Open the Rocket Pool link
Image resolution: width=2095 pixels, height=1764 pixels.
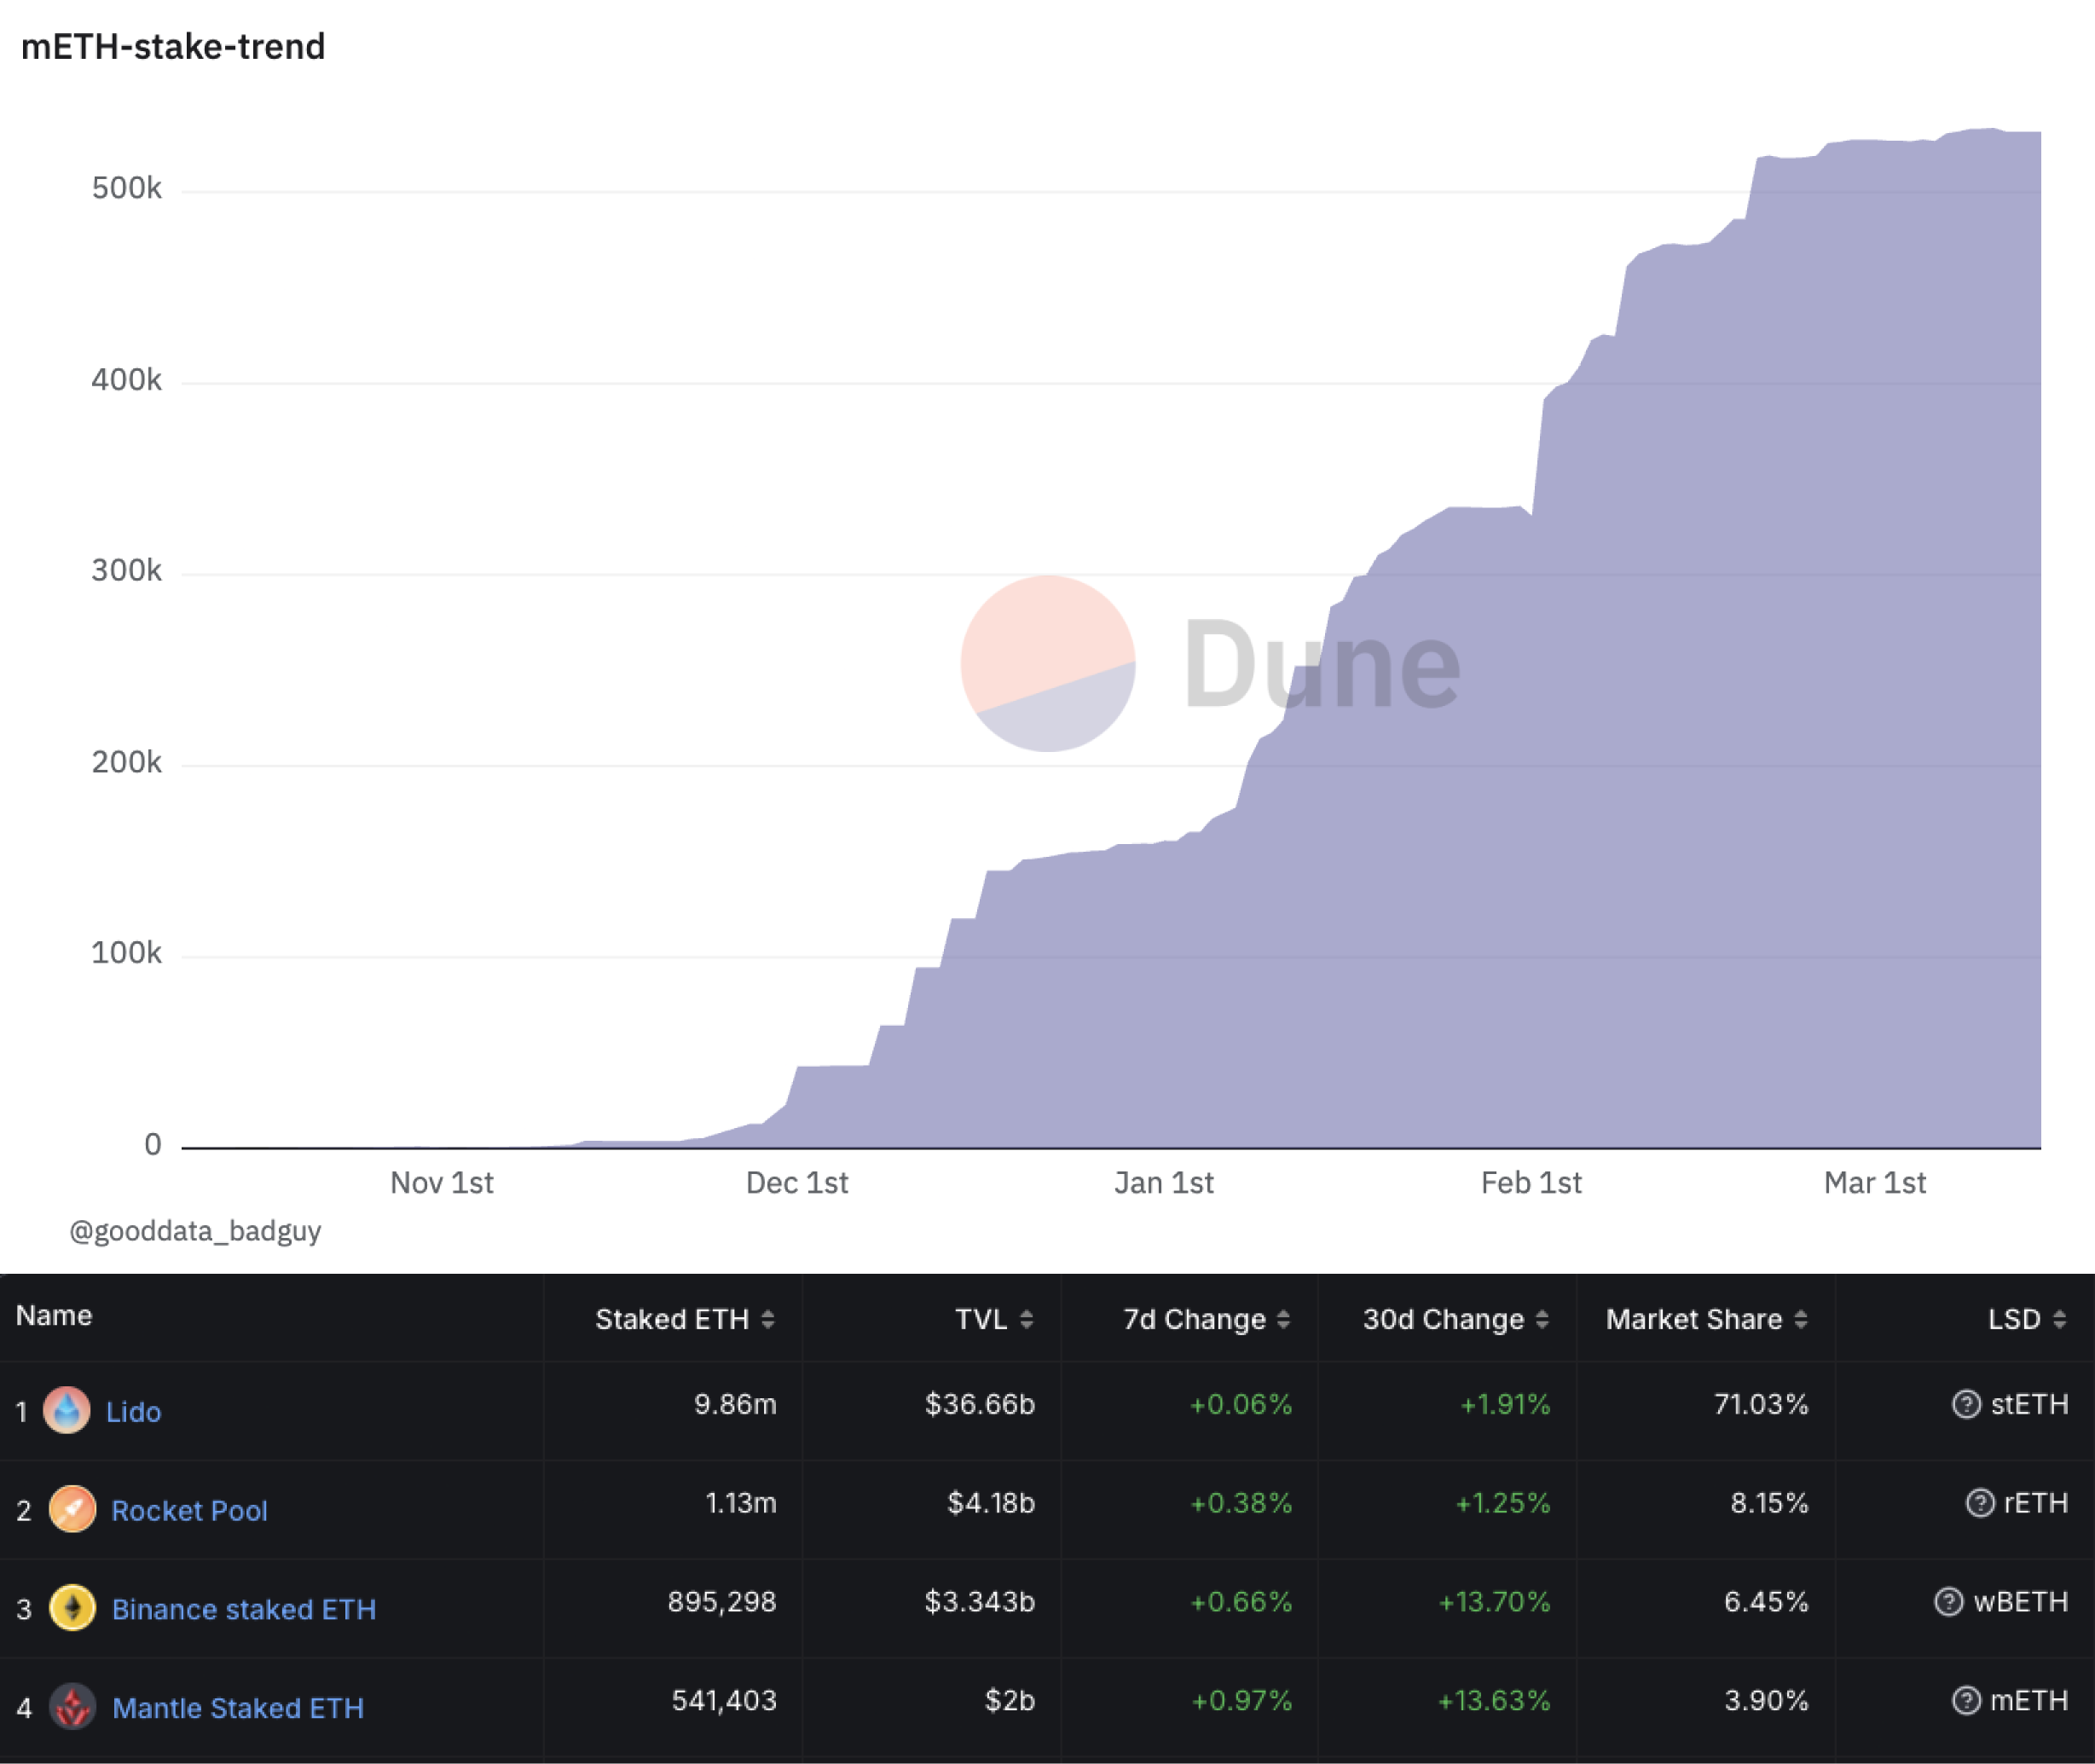(x=189, y=1510)
